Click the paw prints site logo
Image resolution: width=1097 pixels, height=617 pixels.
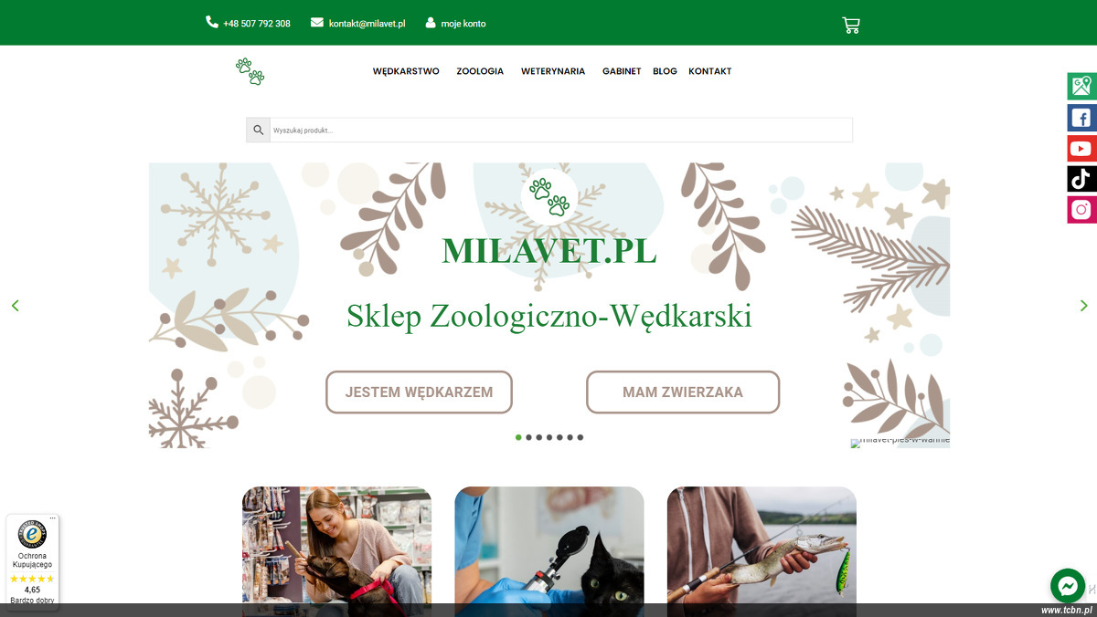pos(250,71)
